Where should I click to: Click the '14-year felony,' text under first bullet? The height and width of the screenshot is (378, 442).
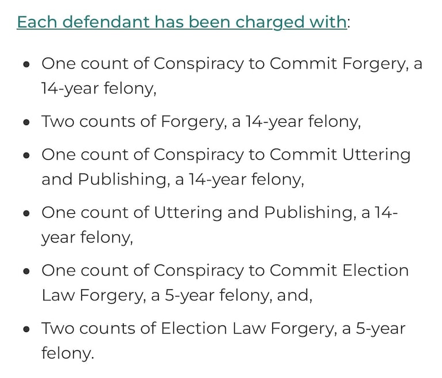pyautogui.click(x=98, y=88)
